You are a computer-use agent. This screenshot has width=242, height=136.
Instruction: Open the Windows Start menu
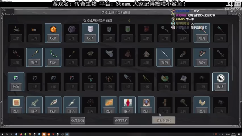click(x=2, y=134)
